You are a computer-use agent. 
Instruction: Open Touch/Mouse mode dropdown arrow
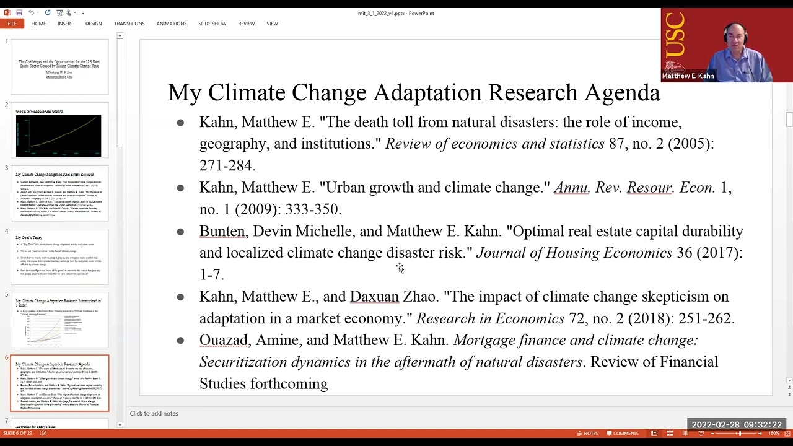click(75, 12)
